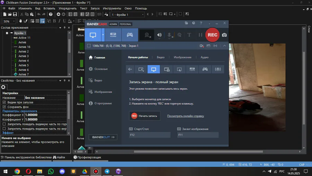312x176 pixels.
Task: Edit the Коэффициент X value field
Action: tap(45, 115)
